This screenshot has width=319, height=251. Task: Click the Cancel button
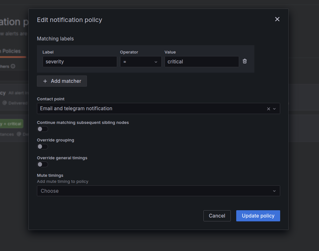[x=217, y=216]
